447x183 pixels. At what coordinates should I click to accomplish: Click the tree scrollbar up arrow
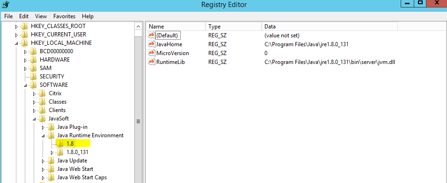(x=138, y=27)
